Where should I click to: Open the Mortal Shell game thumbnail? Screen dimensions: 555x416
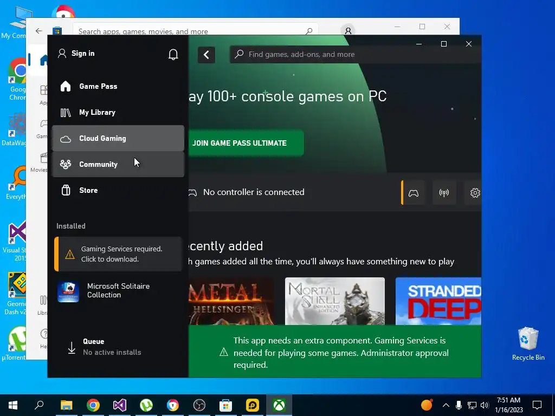(335, 301)
